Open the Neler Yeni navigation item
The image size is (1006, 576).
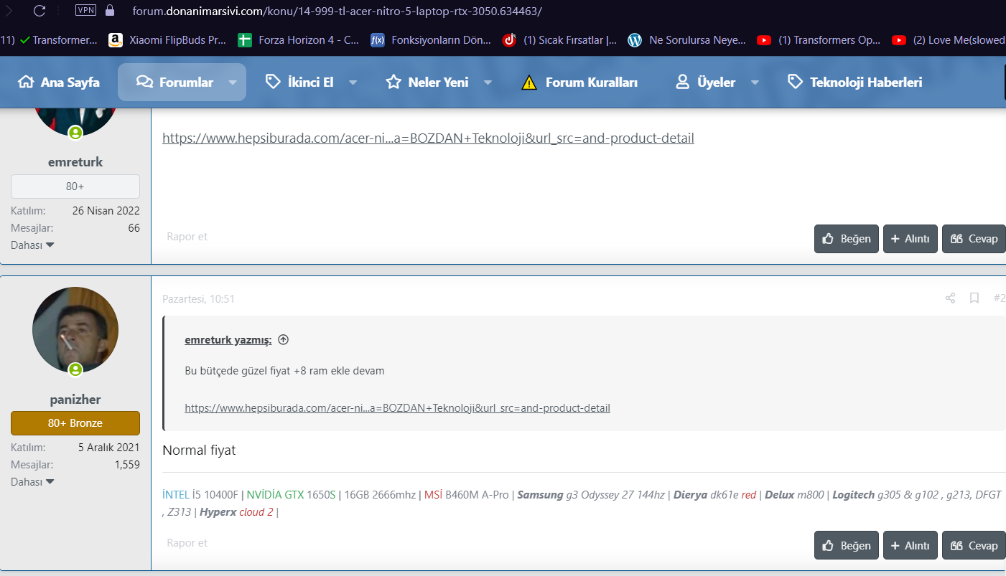(427, 82)
